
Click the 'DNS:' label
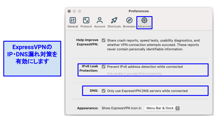click(x=94, y=90)
